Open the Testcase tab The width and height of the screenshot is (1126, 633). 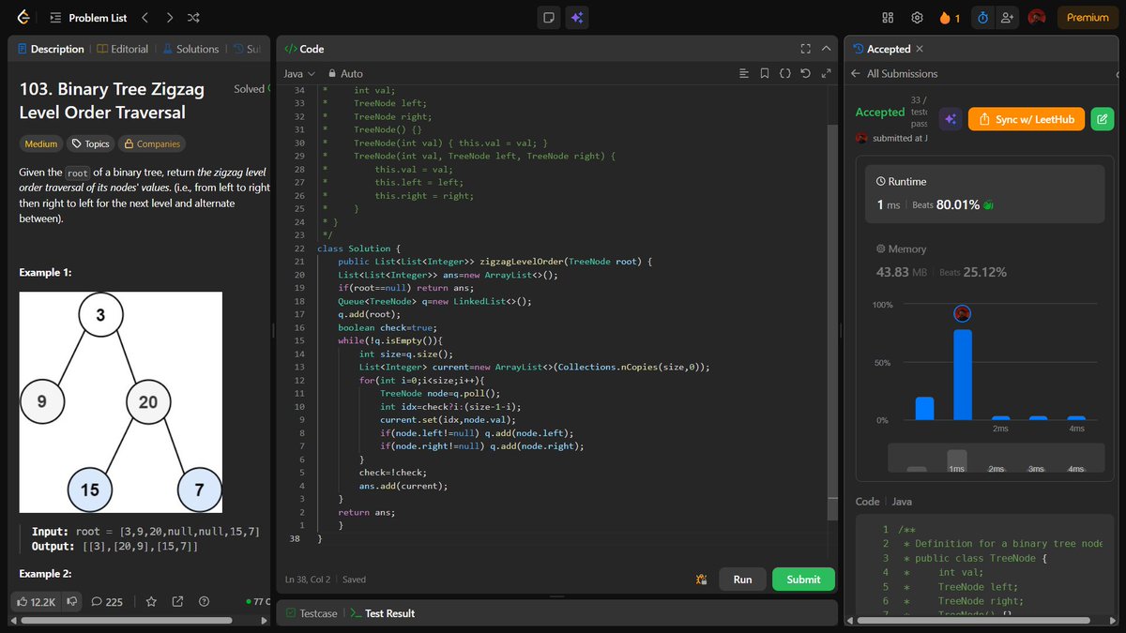point(312,613)
